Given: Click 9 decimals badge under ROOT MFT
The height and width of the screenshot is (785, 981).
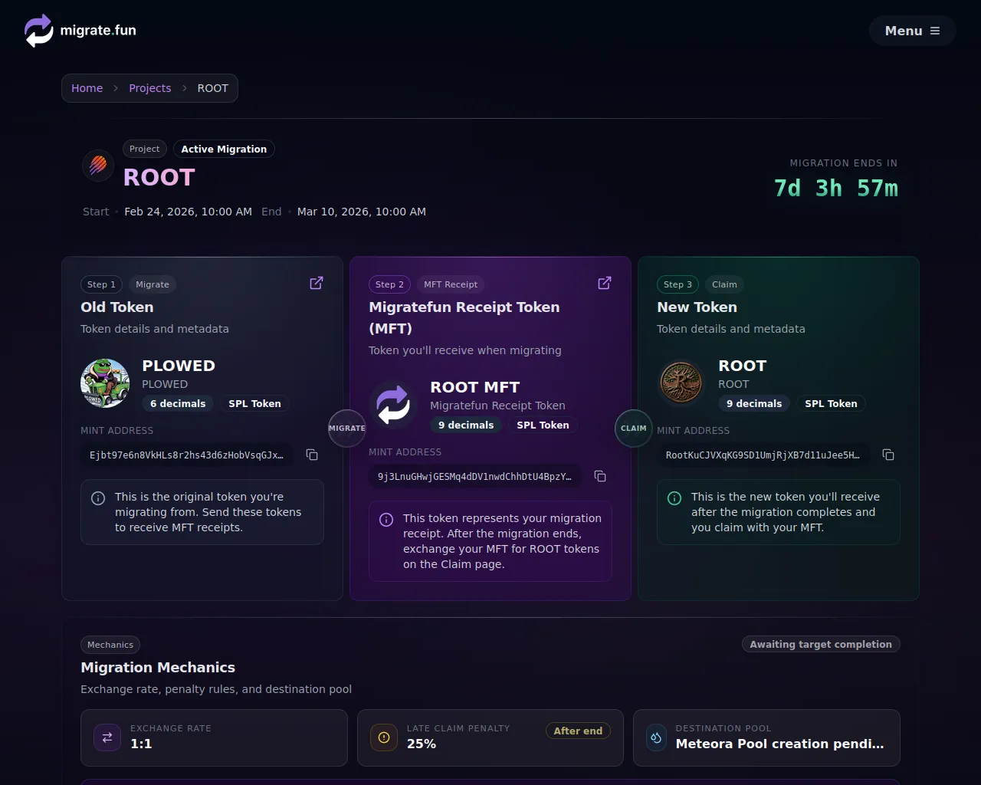Looking at the screenshot, I should point(466,425).
